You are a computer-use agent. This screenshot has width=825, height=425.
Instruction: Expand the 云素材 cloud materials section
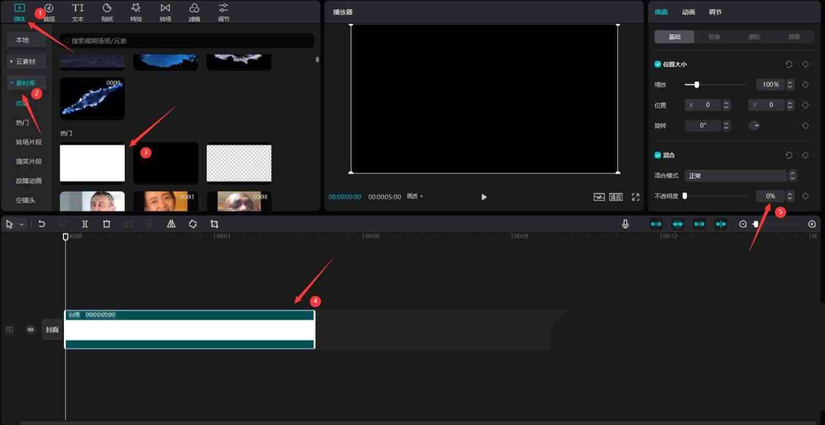(x=27, y=61)
